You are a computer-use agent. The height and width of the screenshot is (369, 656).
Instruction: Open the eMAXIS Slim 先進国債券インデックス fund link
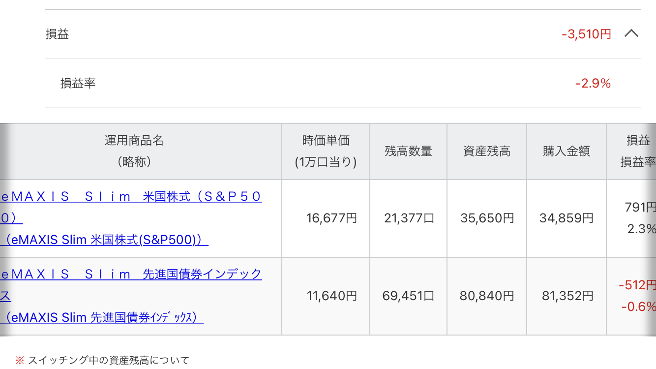[131, 296]
